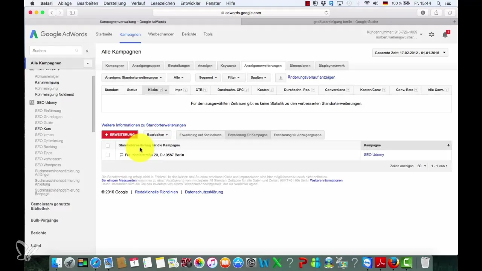
Task: Open Redaktionelle Richtlinien footer link
Action: coord(156,192)
